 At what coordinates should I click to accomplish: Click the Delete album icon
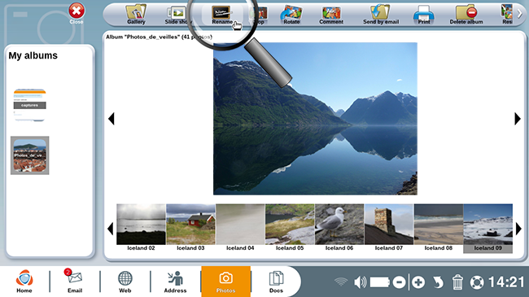coord(466,15)
